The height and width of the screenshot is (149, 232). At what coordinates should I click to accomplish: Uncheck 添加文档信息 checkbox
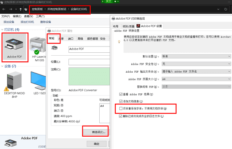coord(121,101)
